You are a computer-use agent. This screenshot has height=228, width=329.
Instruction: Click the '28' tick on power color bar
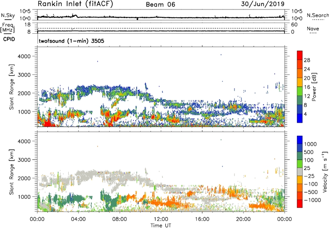click(x=307, y=60)
